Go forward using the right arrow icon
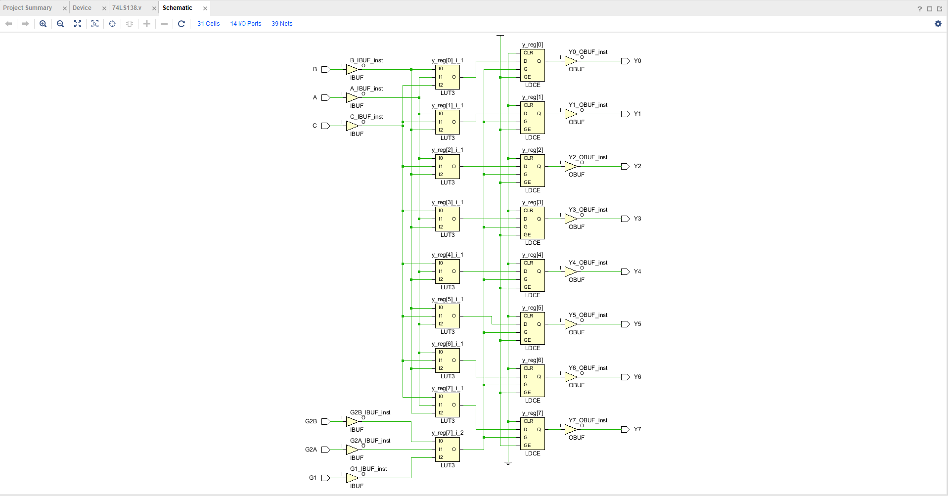This screenshot has width=948, height=496. coord(25,24)
